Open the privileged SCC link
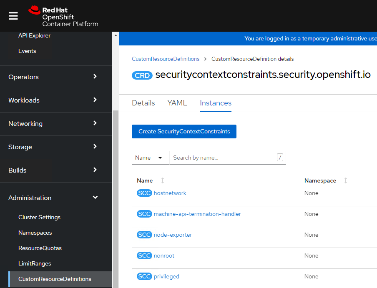Screen dimensions: 377x288 point(167,277)
